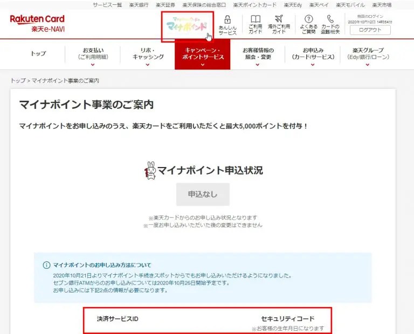Open 楽天Edy top link
Image resolution: width=414 pixels, height=334 pixels.
tap(293, 5)
